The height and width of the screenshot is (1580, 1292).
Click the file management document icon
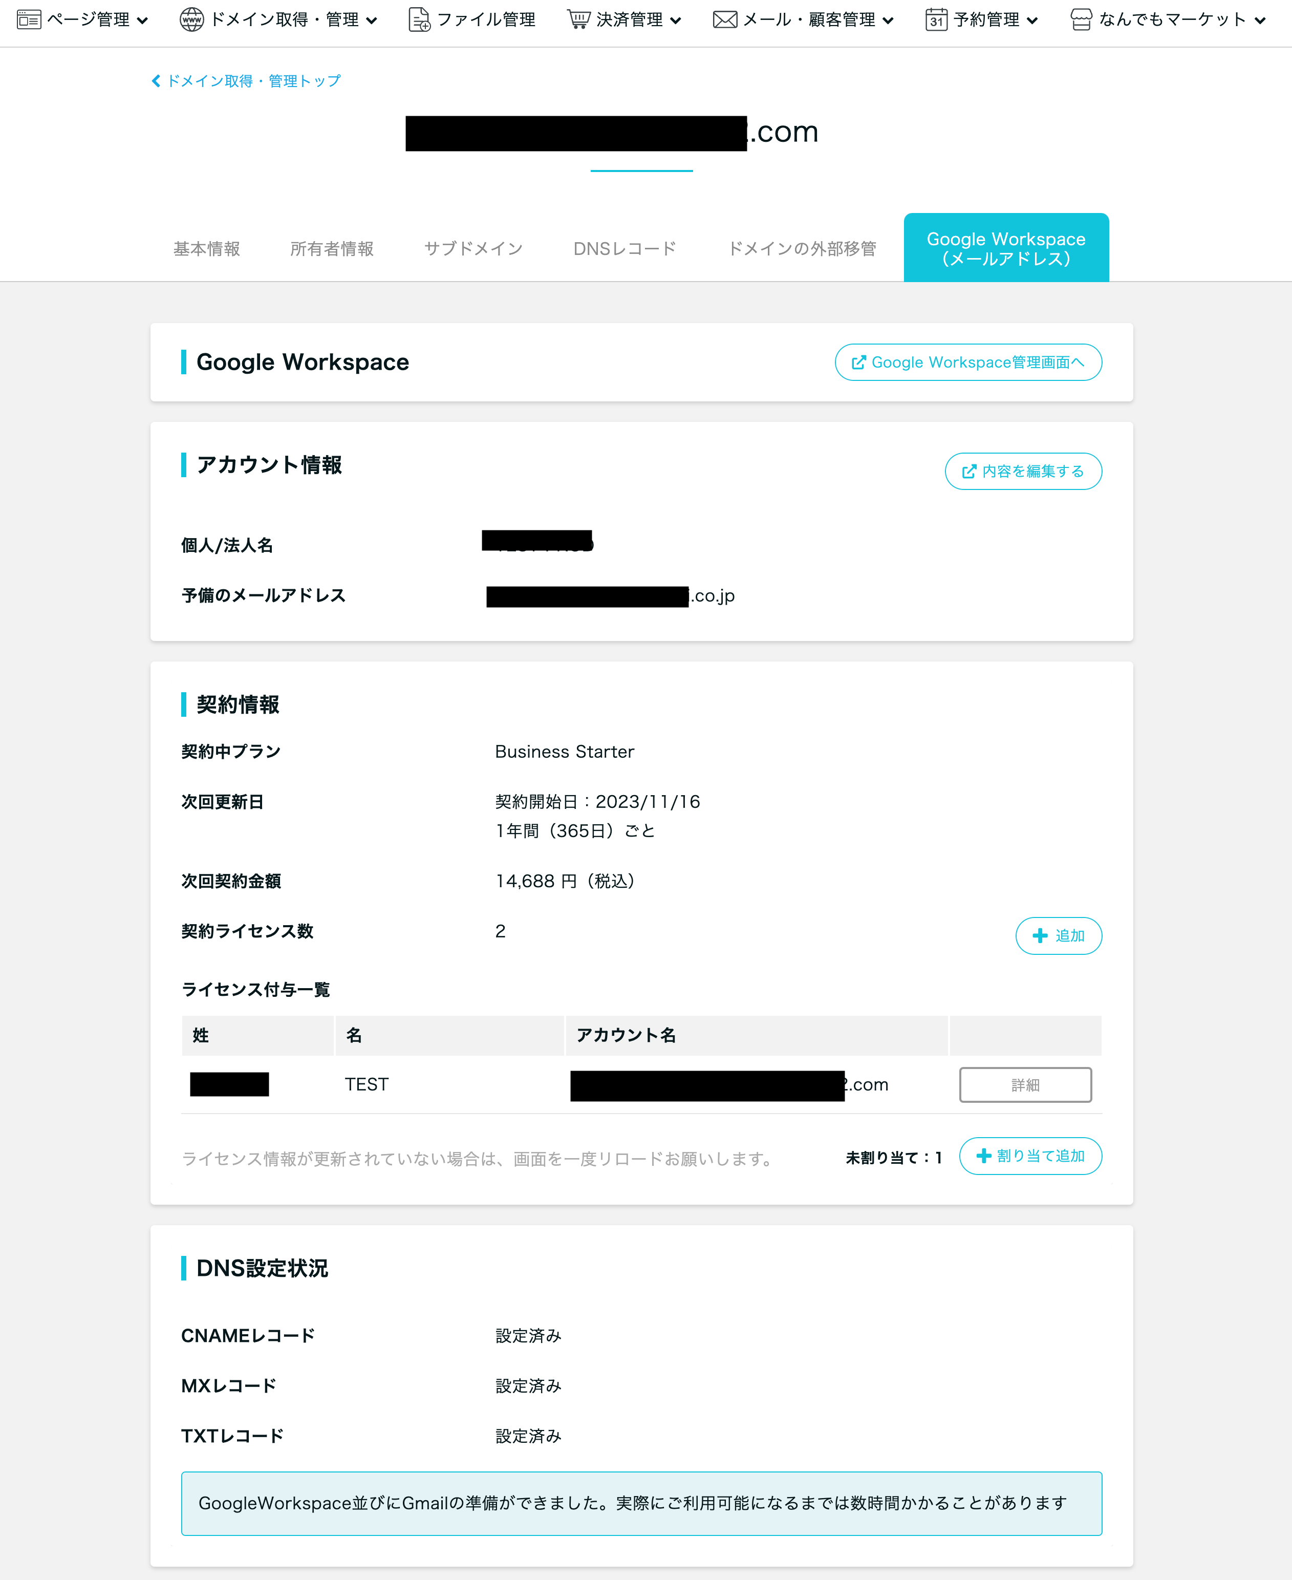[419, 19]
